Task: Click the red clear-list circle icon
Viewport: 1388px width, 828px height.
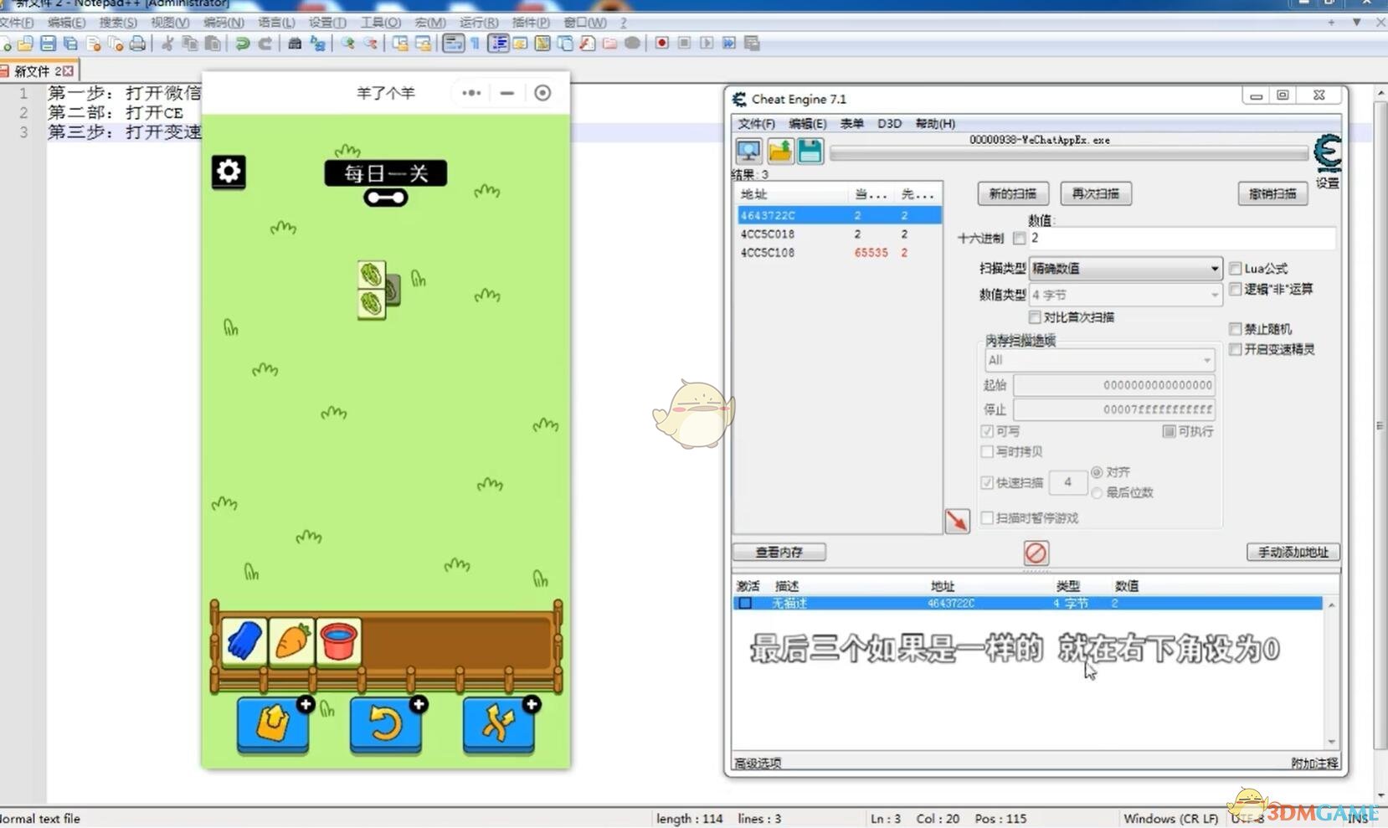Action: (1036, 553)
